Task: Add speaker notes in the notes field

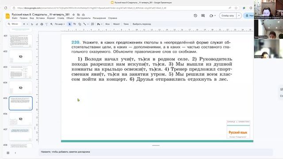Action: pyautogui.click(x=156, y=152)
